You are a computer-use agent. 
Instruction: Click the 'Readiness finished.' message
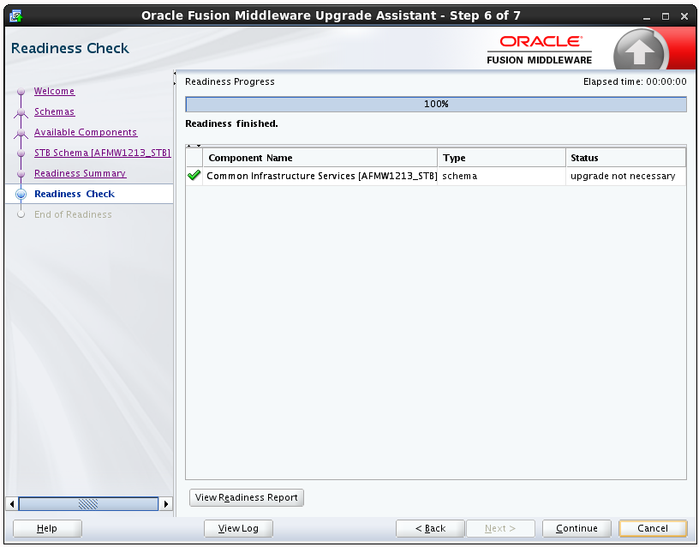tap(231, 123)
